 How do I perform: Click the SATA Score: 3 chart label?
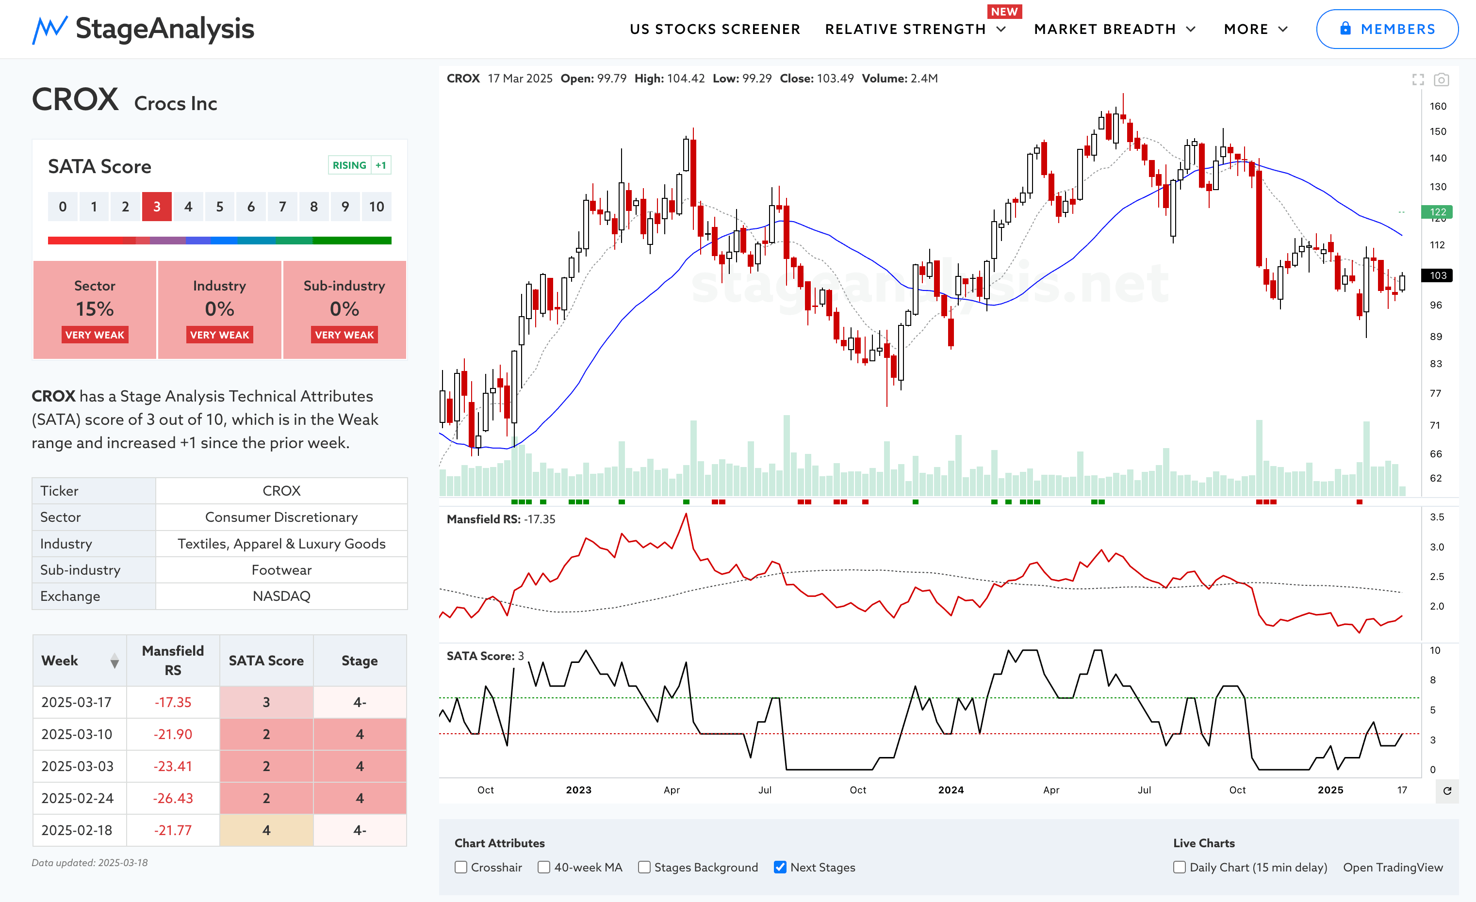tap(485, 656)
